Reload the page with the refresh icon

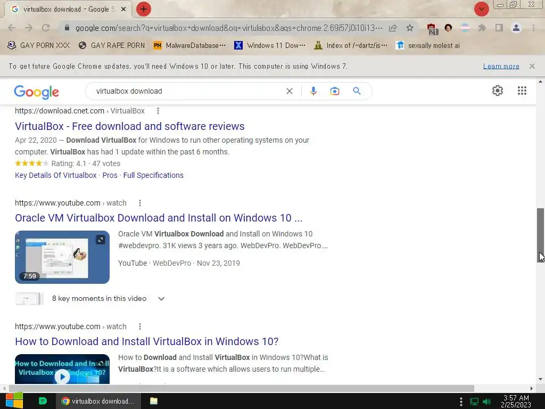tap(46, 28)
